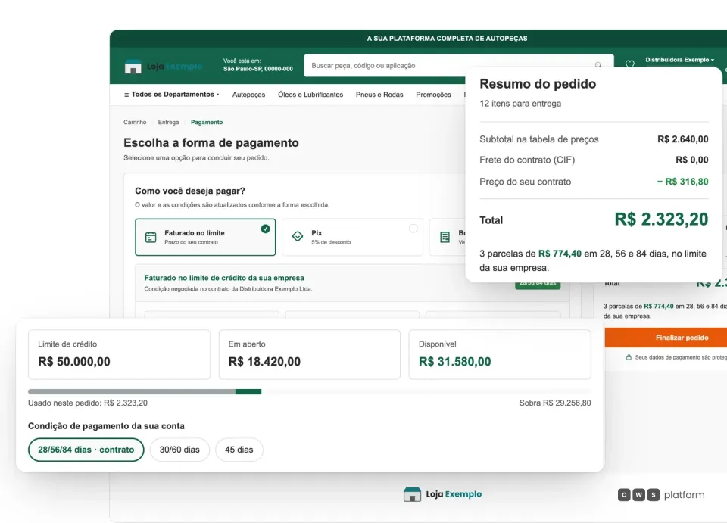Click the hamburger icon beside Todos os Departamentos
The height and width of the screenshot is (523, 727).
pyautogui.click(x=126, y=95)
